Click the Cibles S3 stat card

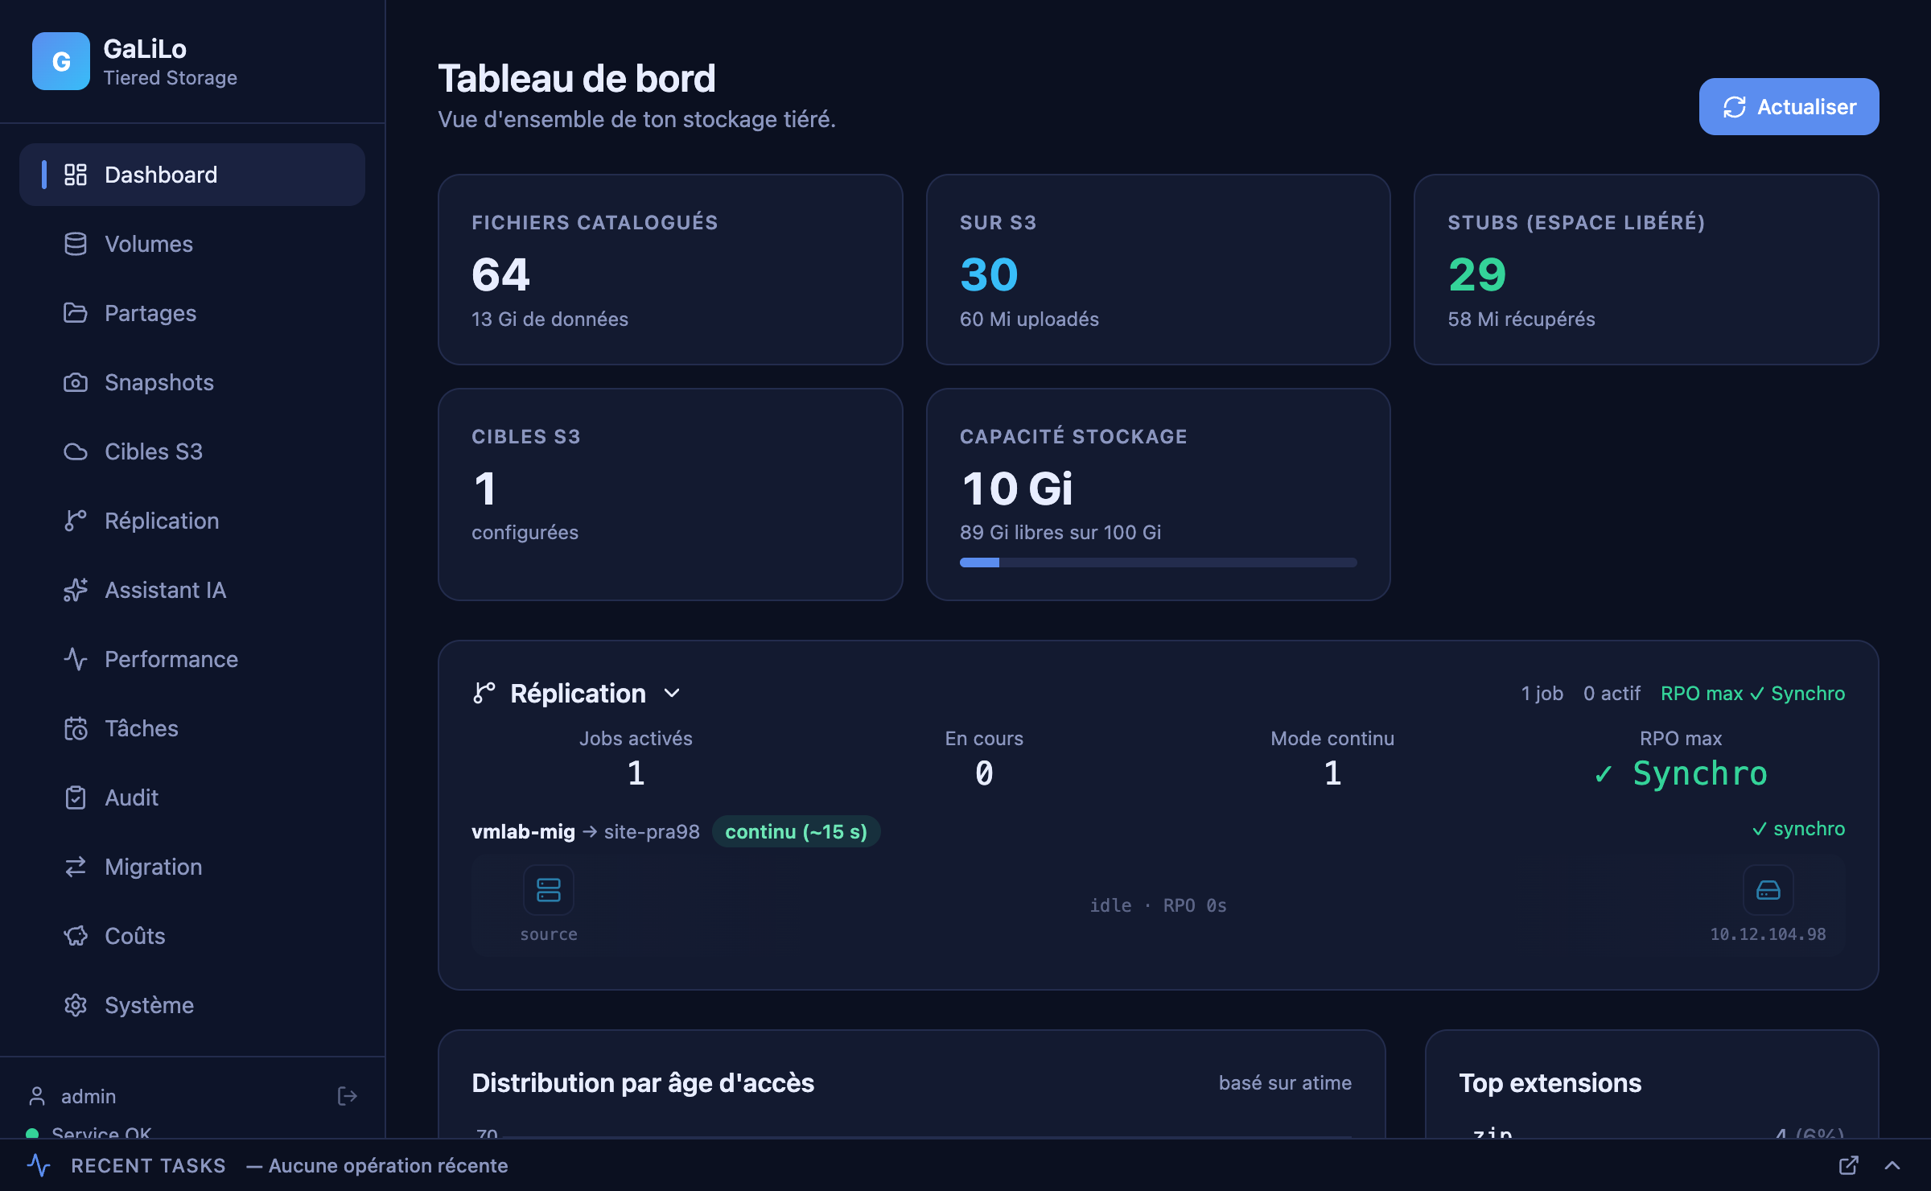tap(670, 494)
